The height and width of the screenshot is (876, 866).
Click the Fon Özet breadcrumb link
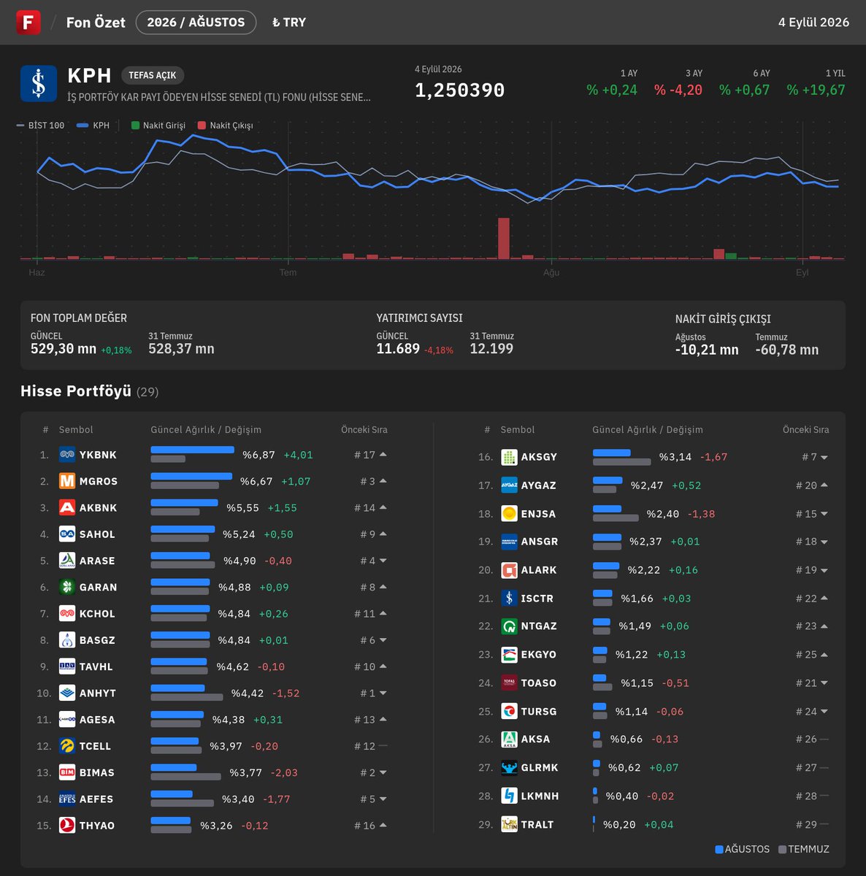click(96, 23)
